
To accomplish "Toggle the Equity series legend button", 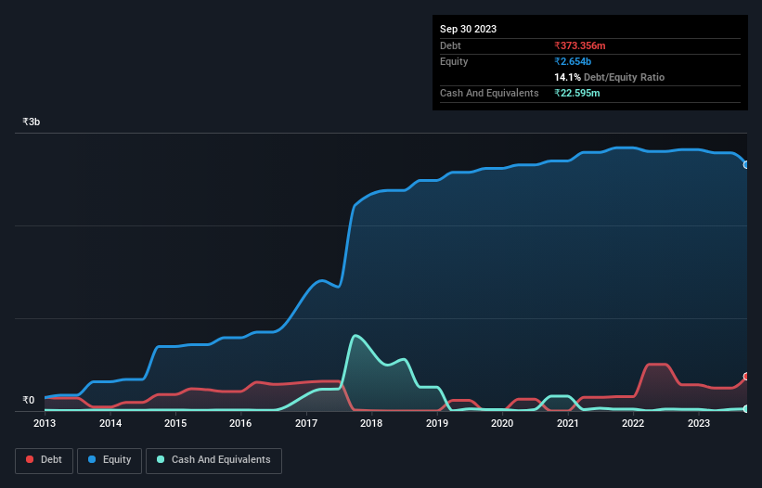I will pyautogui.click(x=110, y=460).
